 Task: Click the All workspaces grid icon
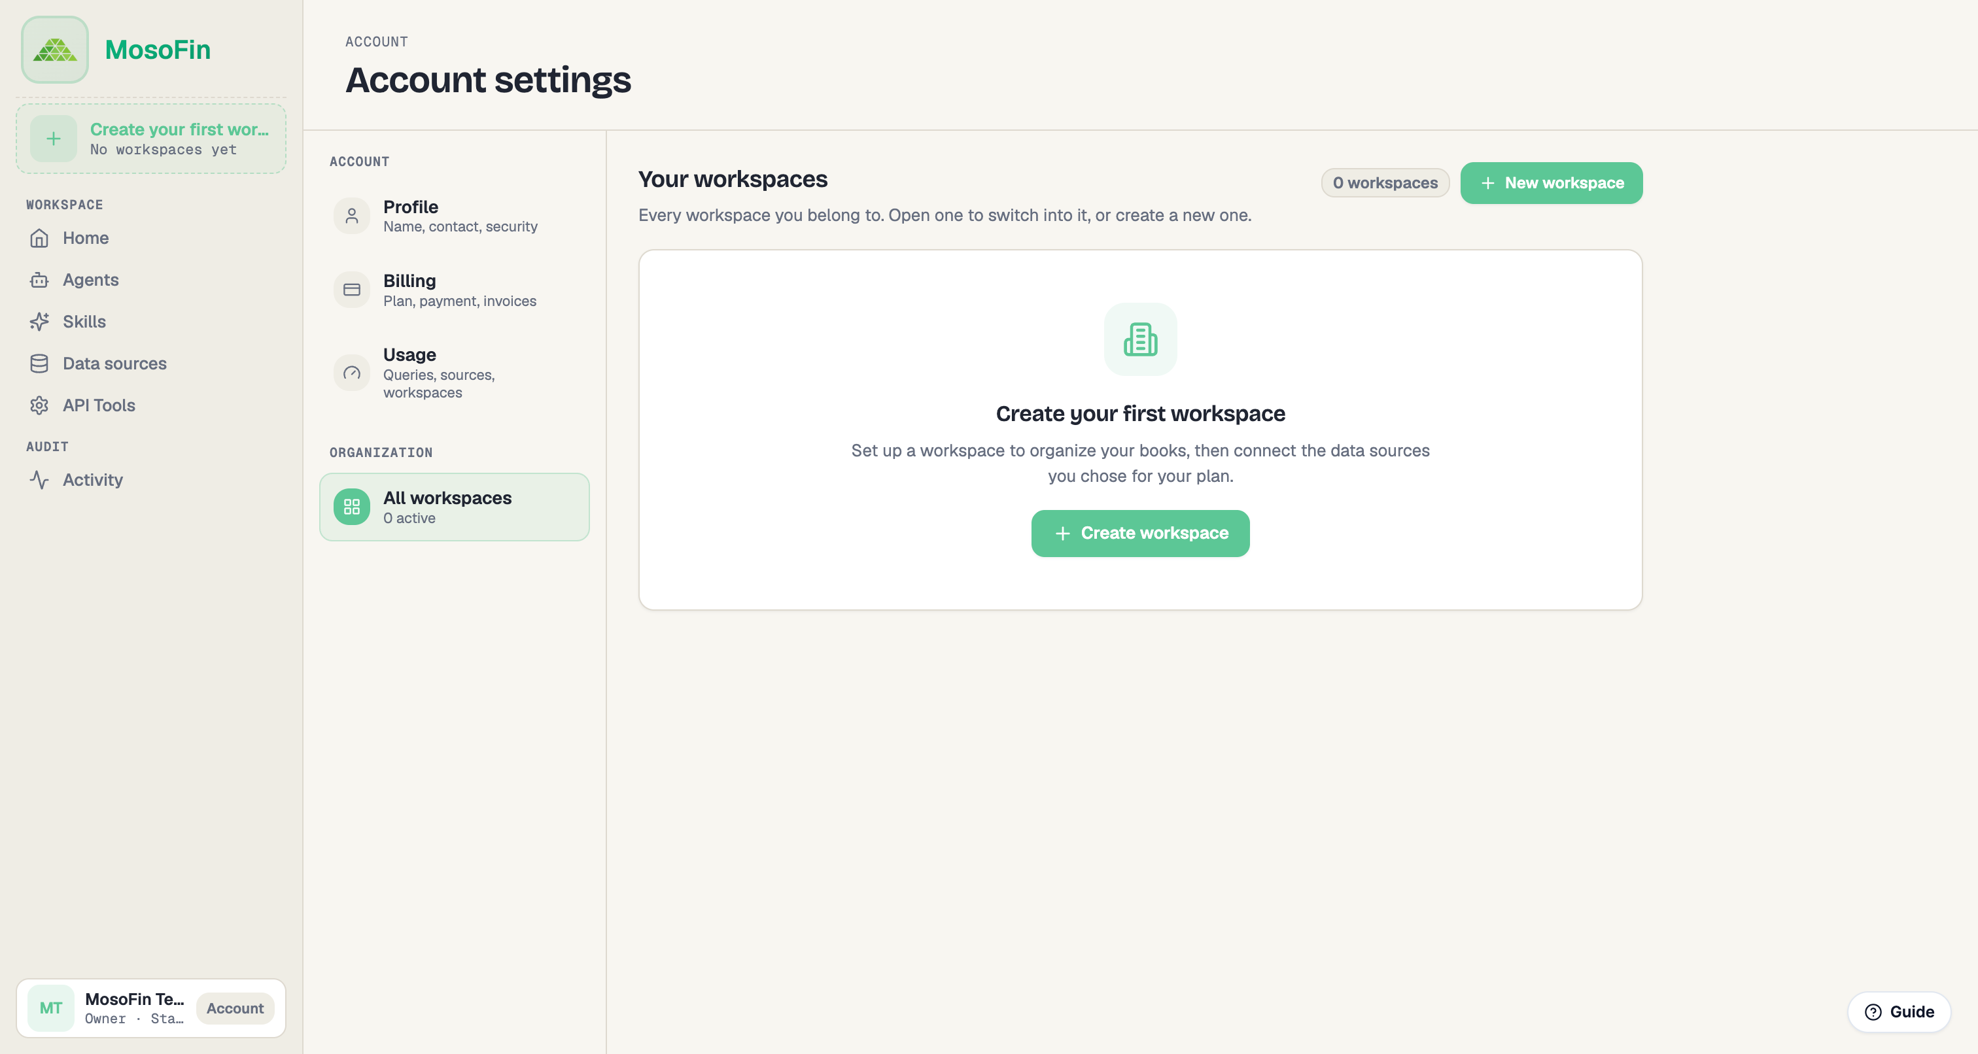352,507
